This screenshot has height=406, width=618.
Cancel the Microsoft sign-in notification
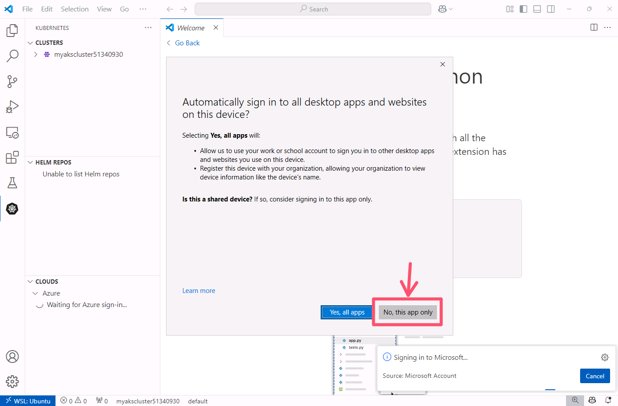click(595, 376)
